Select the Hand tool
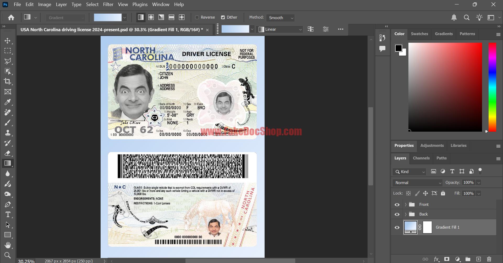The image size is (503, 263). point(8,245)
